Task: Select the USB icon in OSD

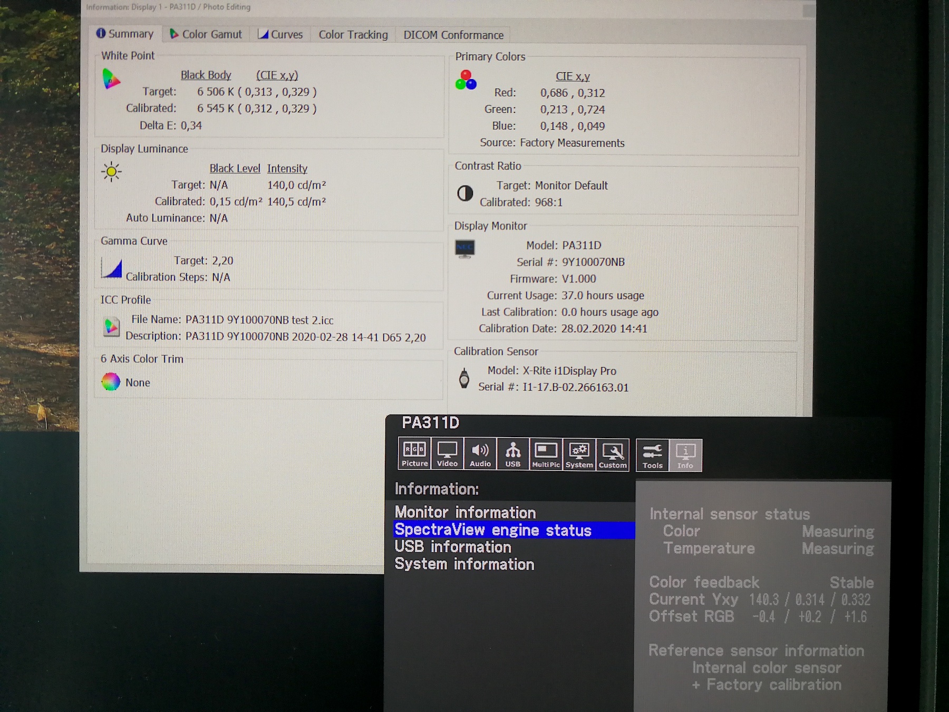Action: [x=512, y=454]
